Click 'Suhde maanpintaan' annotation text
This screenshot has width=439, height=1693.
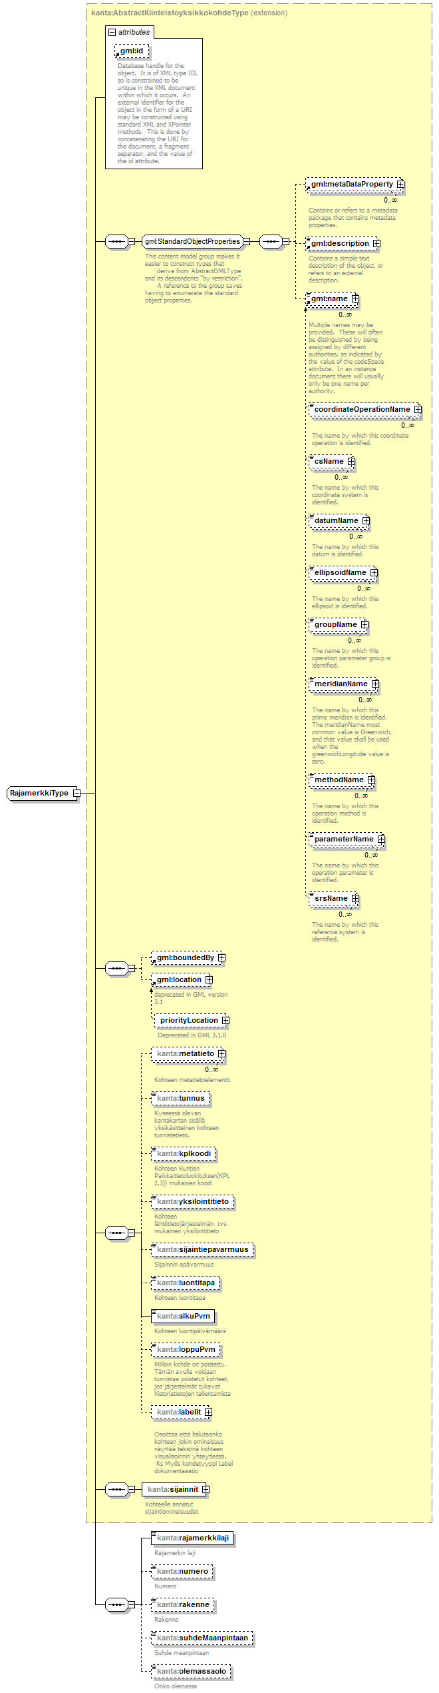click(182, 1652)
